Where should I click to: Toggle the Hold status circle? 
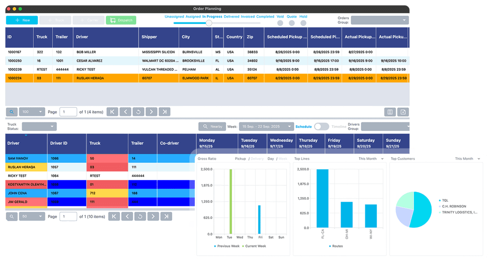pos(303,23)
